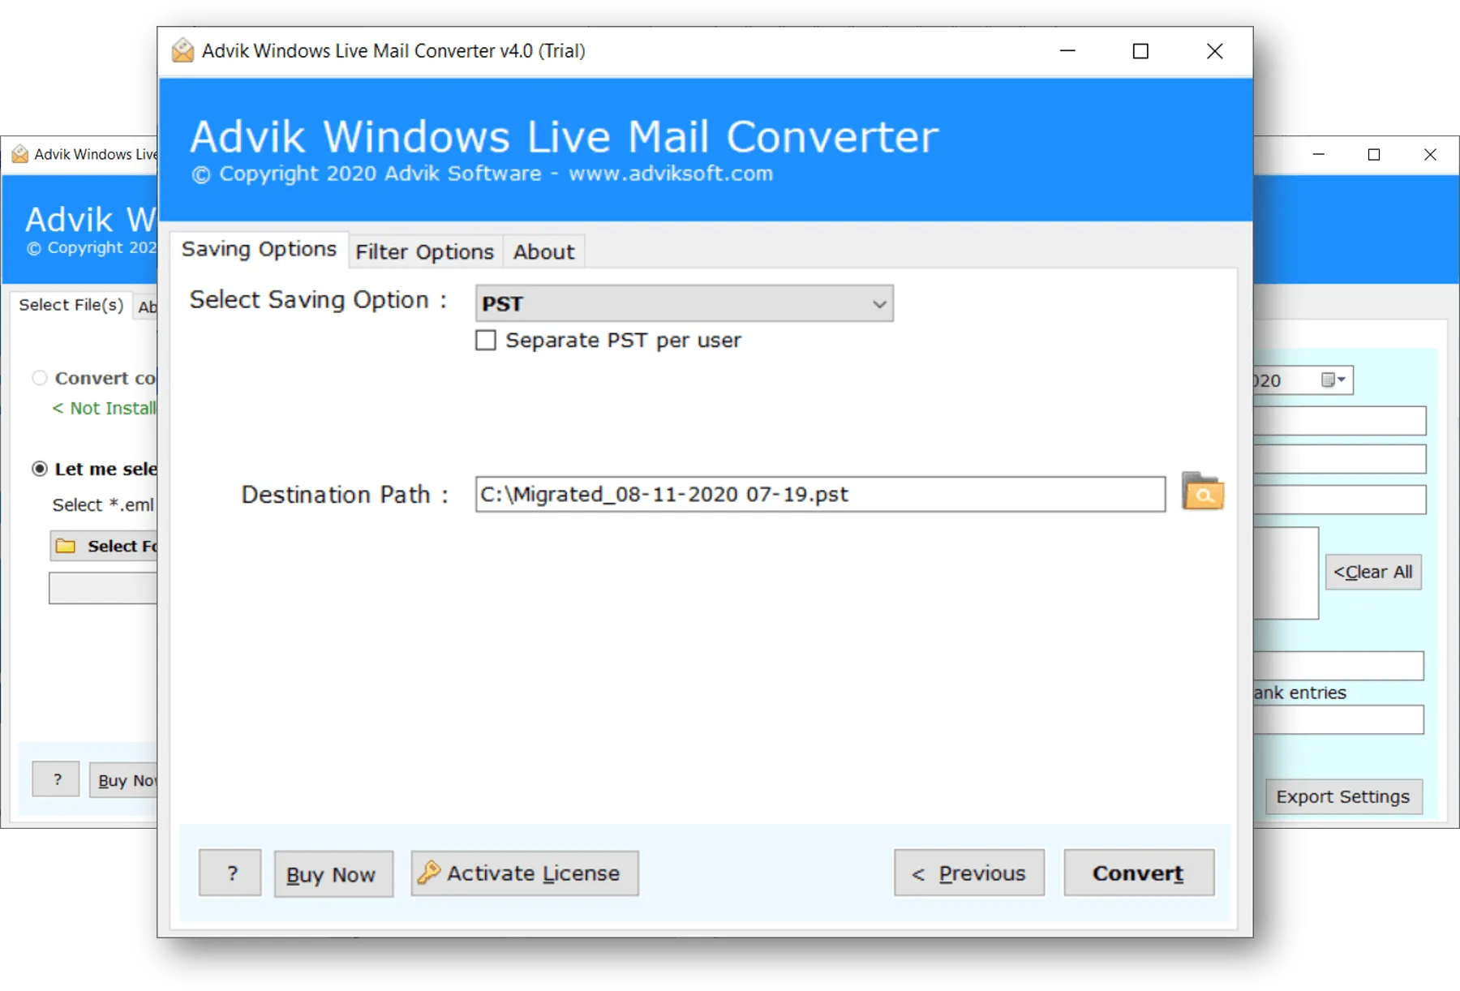Open the calendar picker icon in background window

point(1333,380)
